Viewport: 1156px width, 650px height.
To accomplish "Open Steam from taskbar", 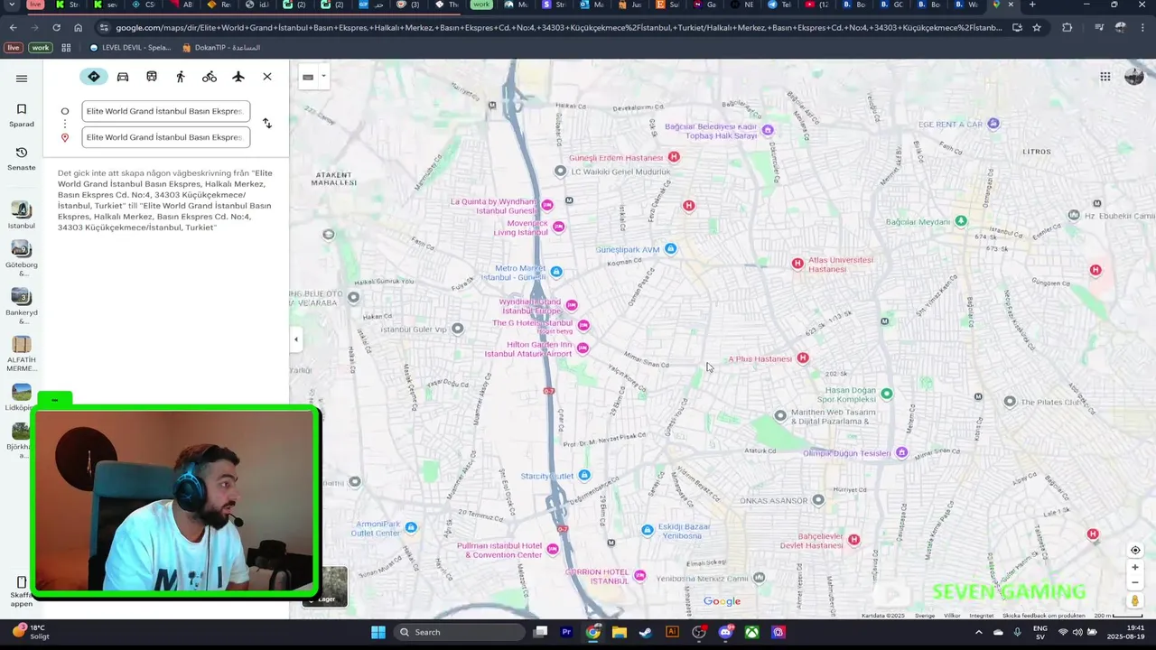I will pyautogui.click(x=645, y=632).
